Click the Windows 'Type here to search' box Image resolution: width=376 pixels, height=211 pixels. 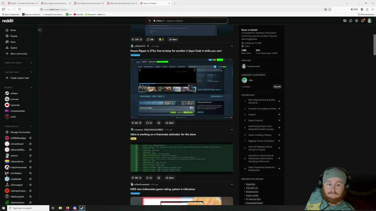(x=28, y=208)
